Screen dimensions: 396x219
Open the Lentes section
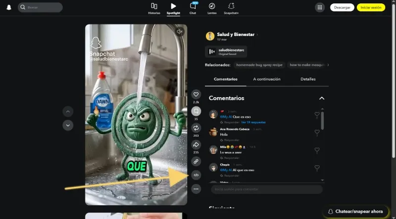click(212, 8)
